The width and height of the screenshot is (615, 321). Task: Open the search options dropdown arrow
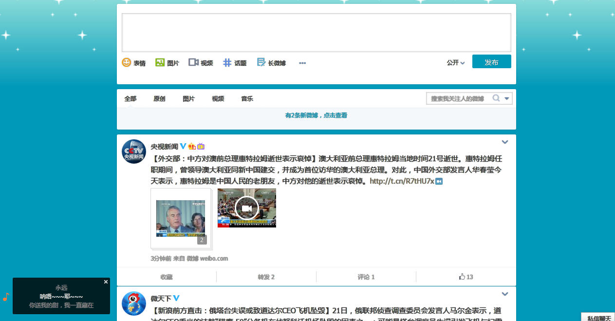(x=507, y=98)
